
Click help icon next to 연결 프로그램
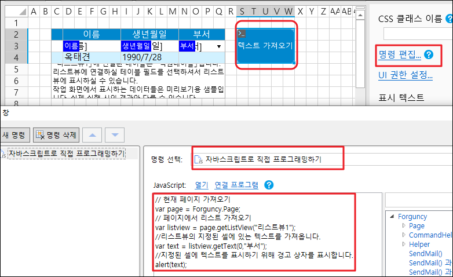coord(268,185)
